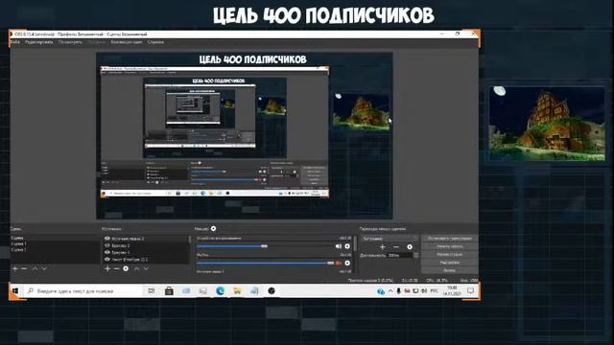Viewport: 614px width, 345px height.
Task: Remove selected source with minus icon
Action: click(116, 268)
